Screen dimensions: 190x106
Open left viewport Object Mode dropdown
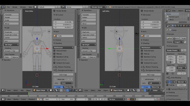pos(41,90)
